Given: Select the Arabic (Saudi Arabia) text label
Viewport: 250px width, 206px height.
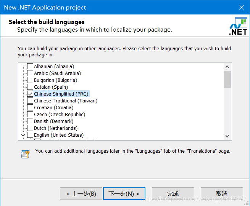Looking at the screenshot, I should 58,73.
